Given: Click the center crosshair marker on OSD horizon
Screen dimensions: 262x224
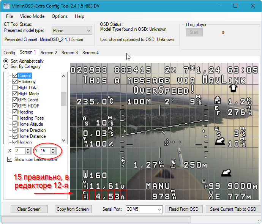Looking at the screenshot, I should (x=164, y=132).
